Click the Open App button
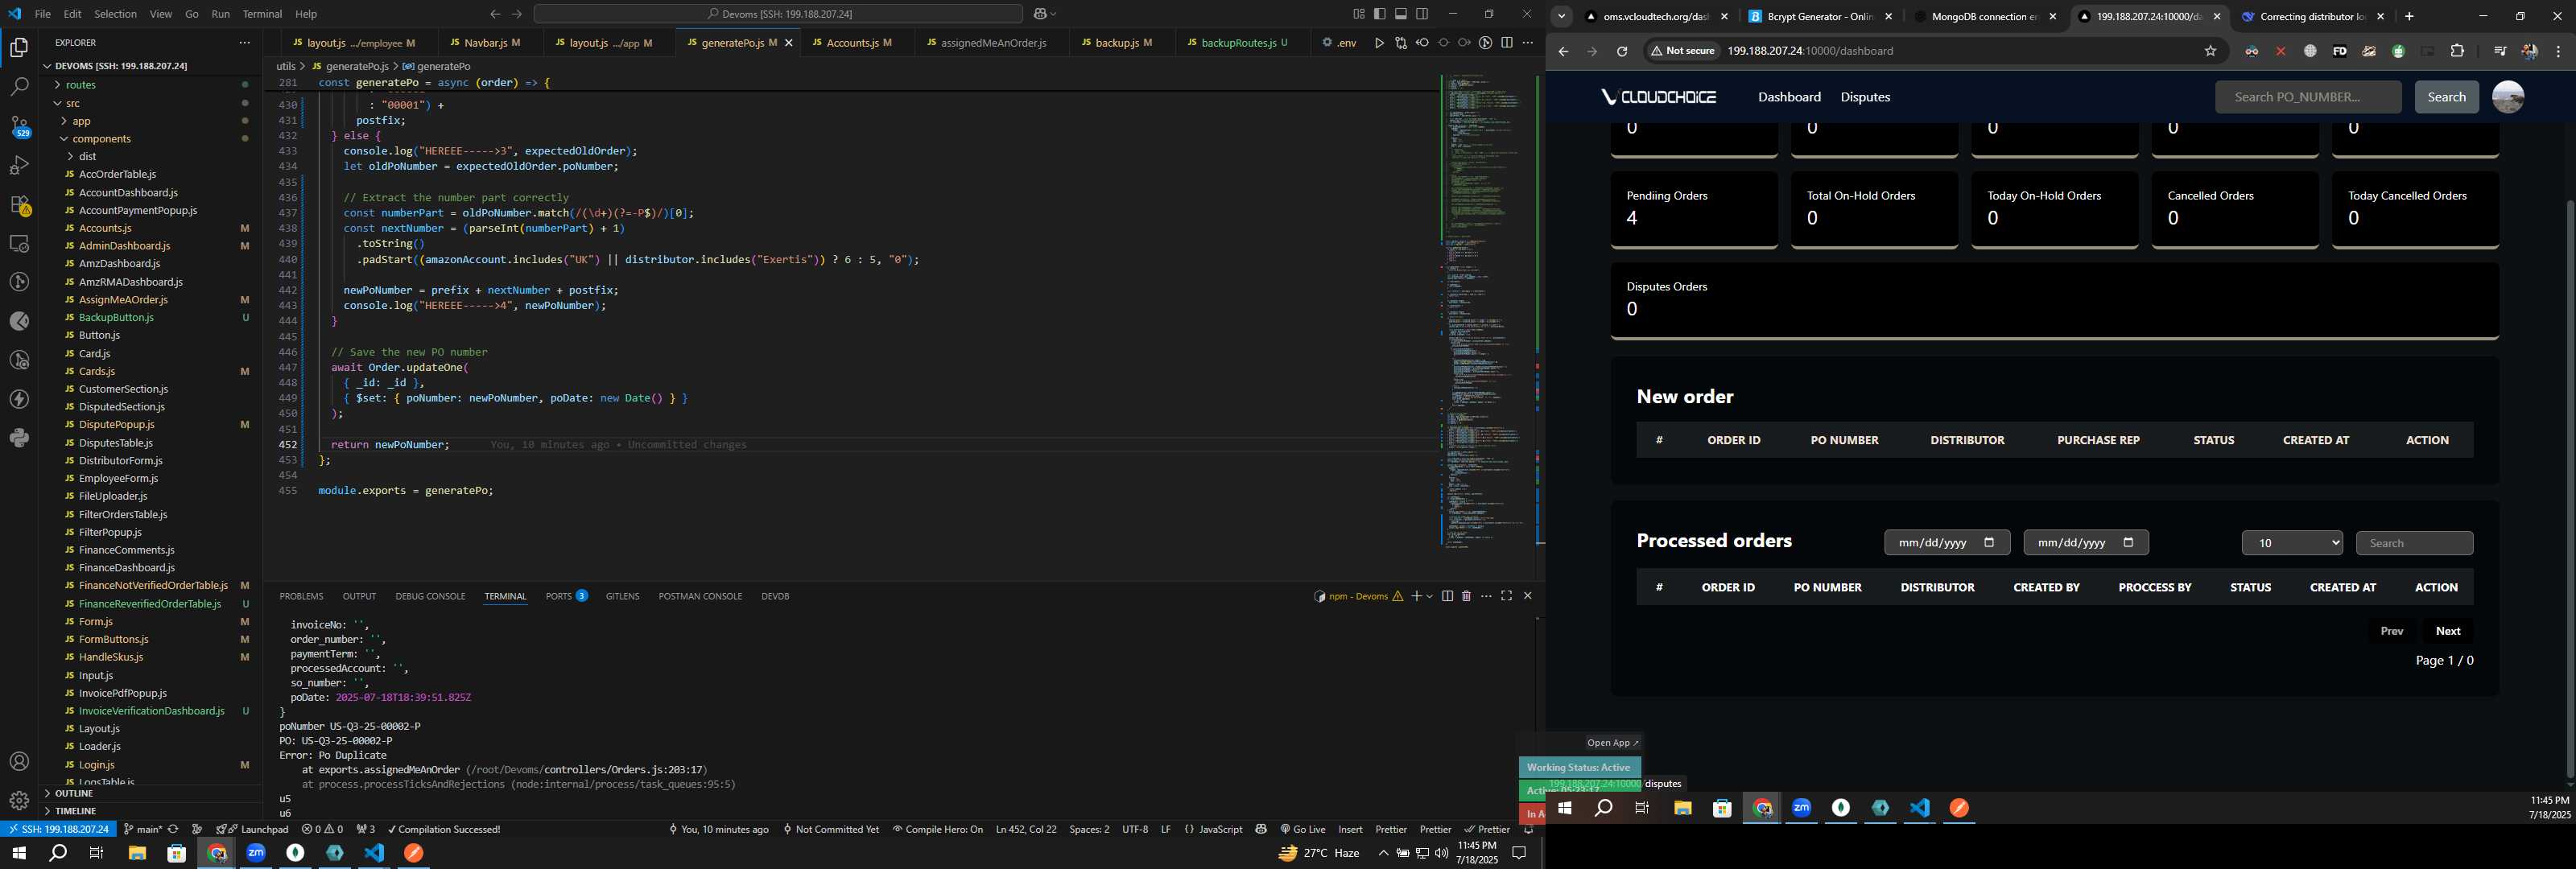2576x869 pixels. coord(1612,743)
